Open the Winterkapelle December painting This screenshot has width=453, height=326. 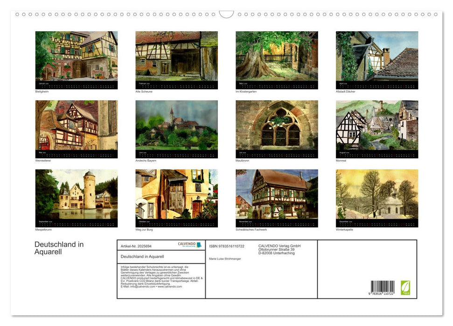(377, 195)
